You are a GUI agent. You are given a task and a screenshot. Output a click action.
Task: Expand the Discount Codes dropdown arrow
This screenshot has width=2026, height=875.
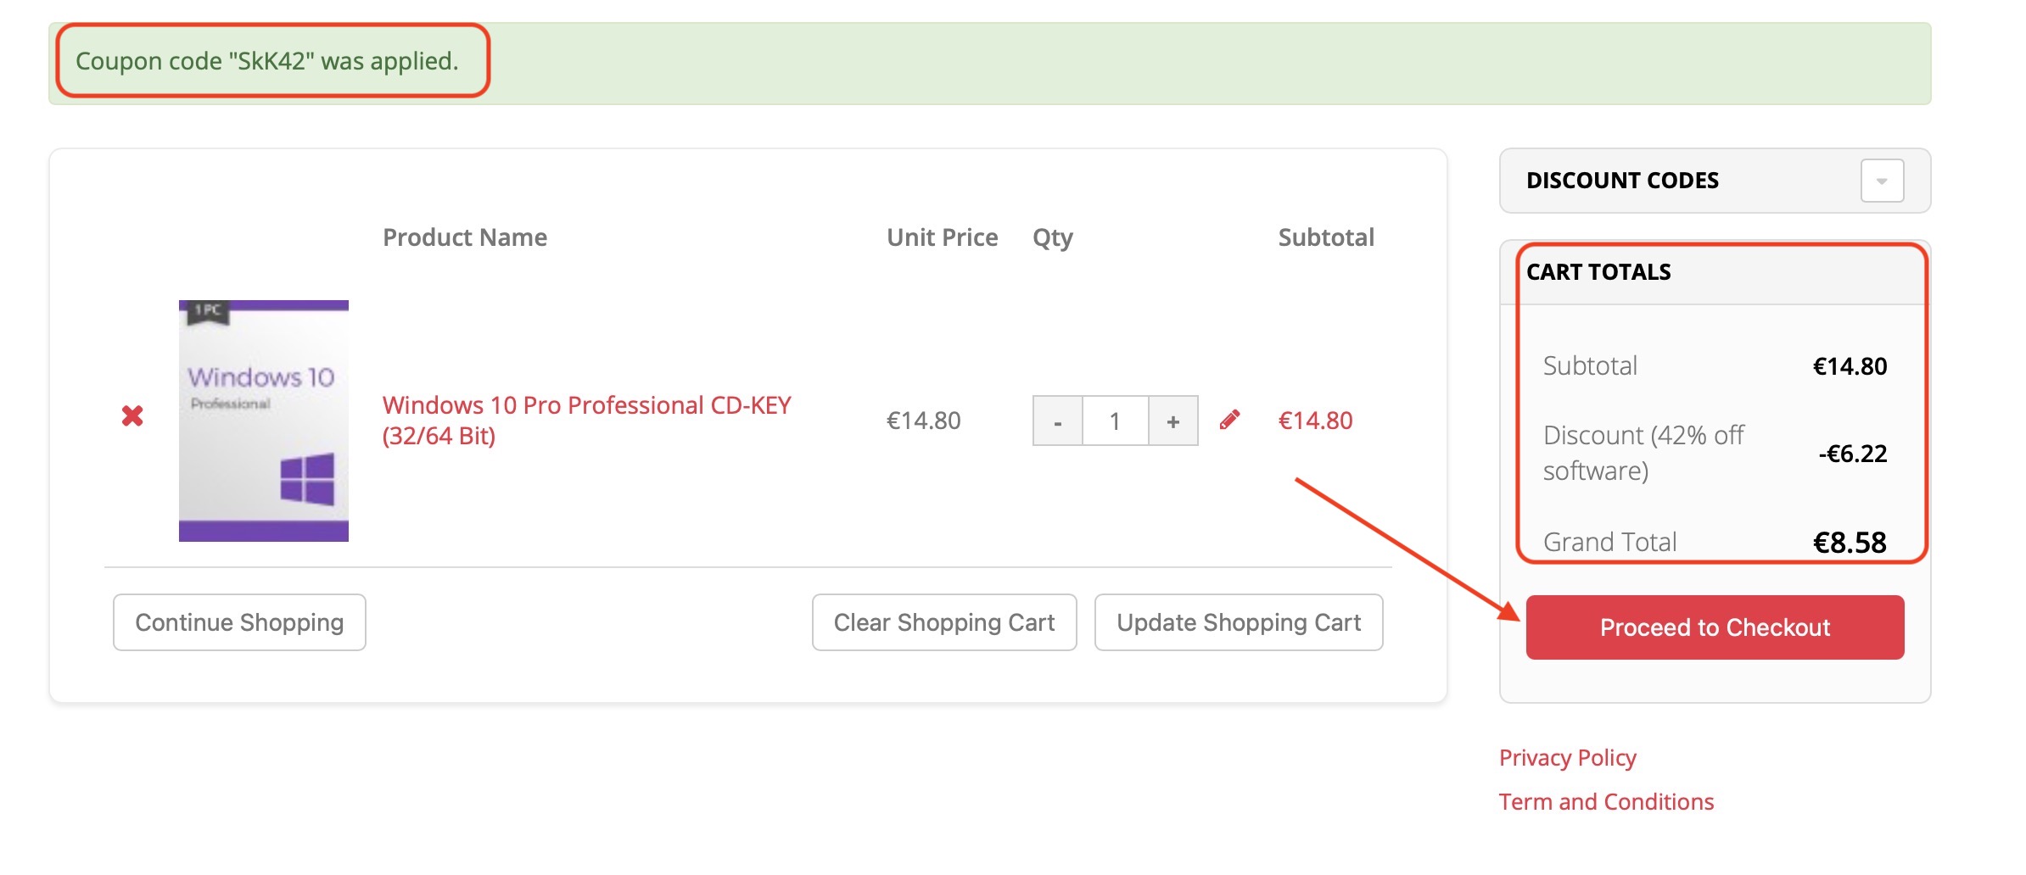click(x=1882, y=181)
